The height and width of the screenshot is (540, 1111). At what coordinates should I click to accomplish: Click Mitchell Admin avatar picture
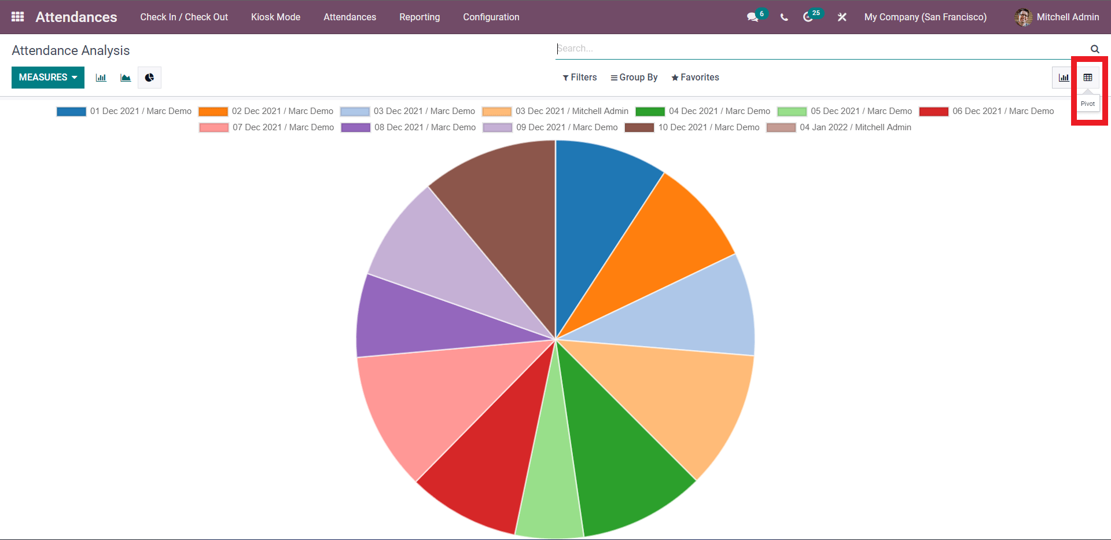[x=1023, y=17]
